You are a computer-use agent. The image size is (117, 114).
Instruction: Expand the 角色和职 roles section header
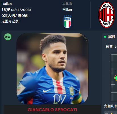(x=110, y=106)
